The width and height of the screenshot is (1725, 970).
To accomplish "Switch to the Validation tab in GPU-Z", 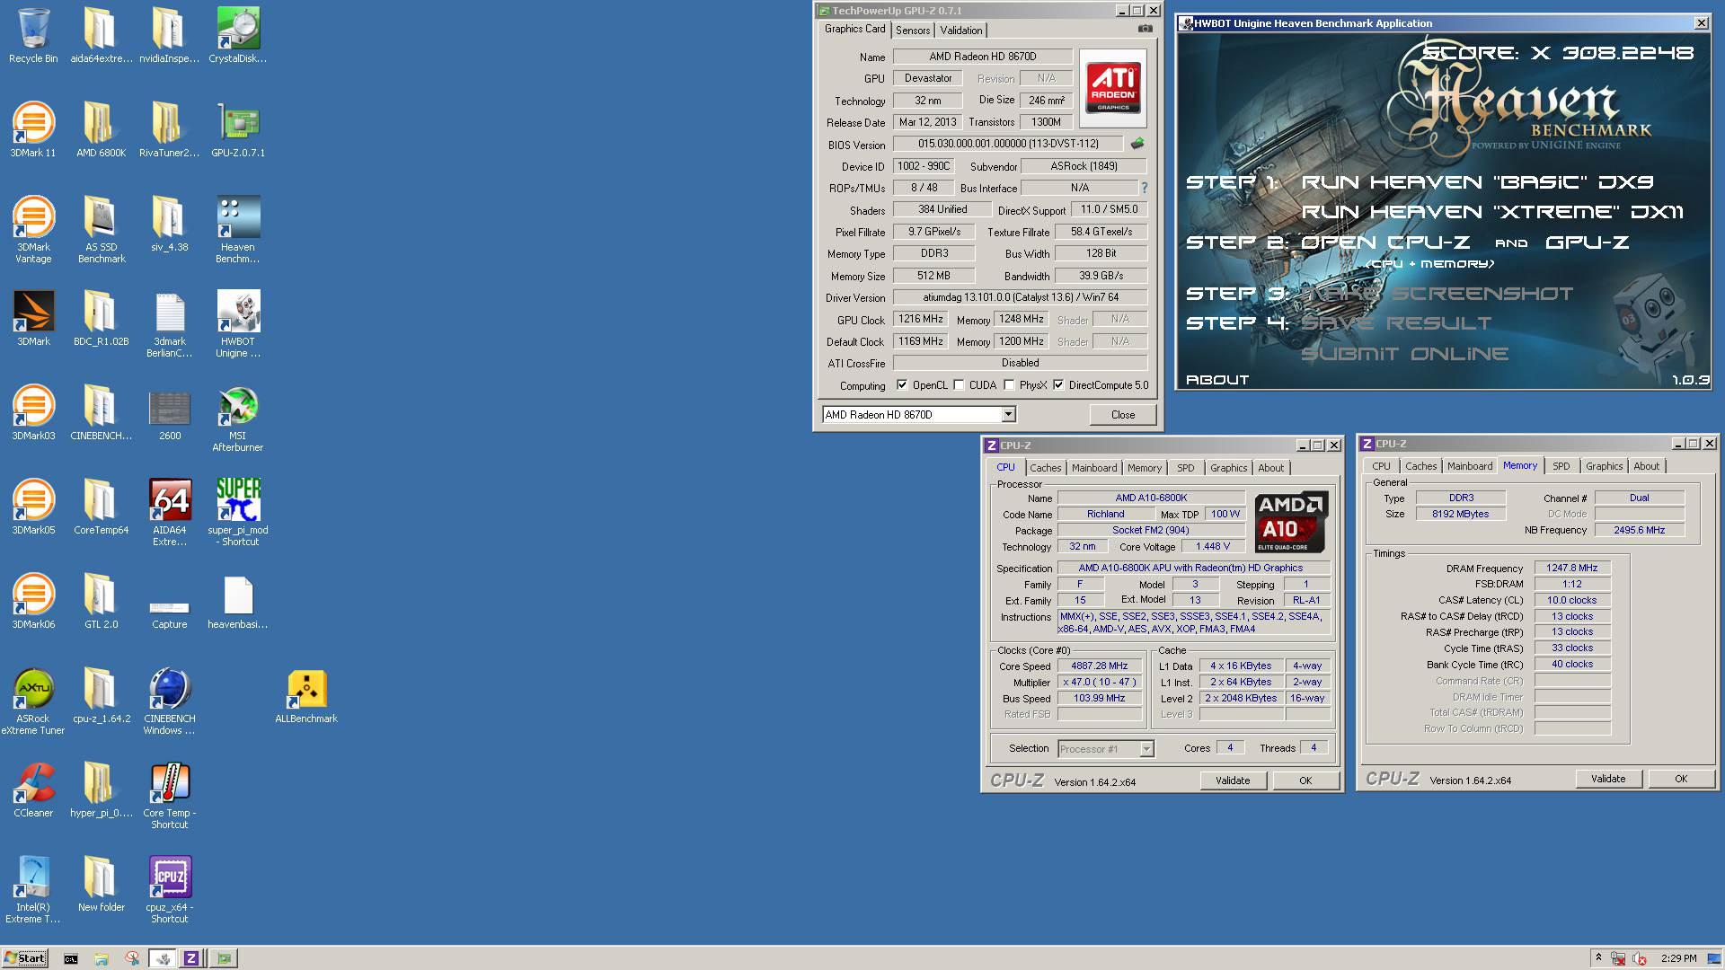I will click(x=961, y=30).
